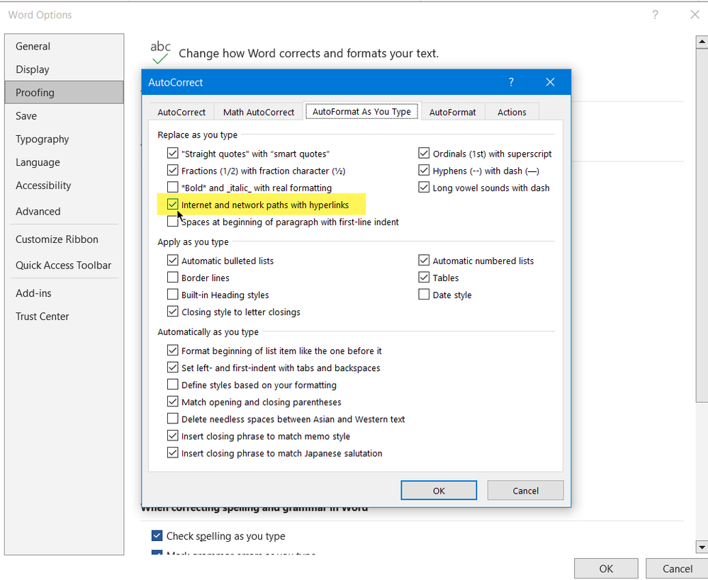This screenshot has width=708, height=580.
Task: Toggle Closing style to letter closings
Action: (x=172, y=312)
